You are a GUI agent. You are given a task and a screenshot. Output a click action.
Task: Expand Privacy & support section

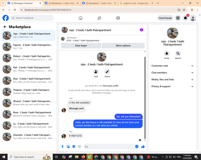[x=172, y=86]
